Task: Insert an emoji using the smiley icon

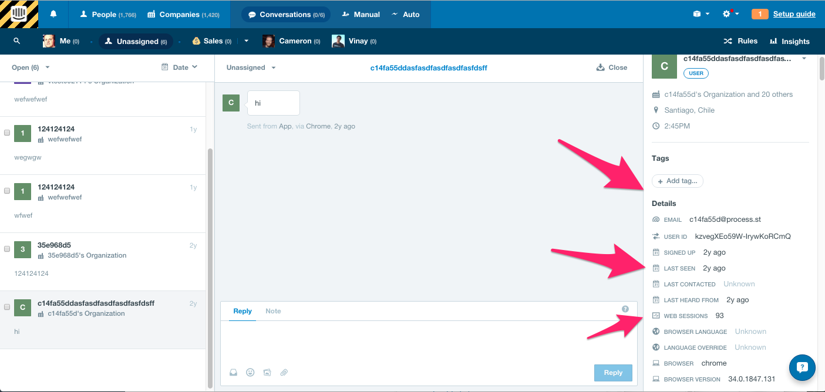Action: point(250,372)
